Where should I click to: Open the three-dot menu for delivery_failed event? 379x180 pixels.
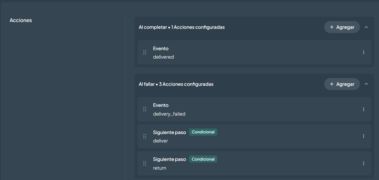363,109
